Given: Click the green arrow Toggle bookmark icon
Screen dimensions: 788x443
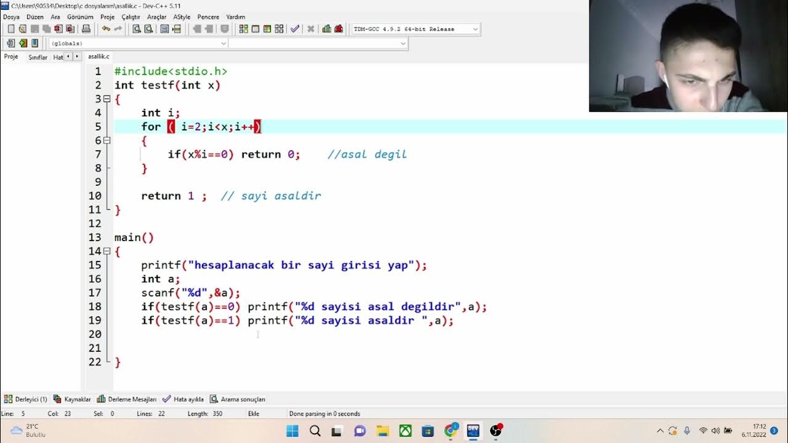Looking at the screenshot, I should click(x=23, y=43).
